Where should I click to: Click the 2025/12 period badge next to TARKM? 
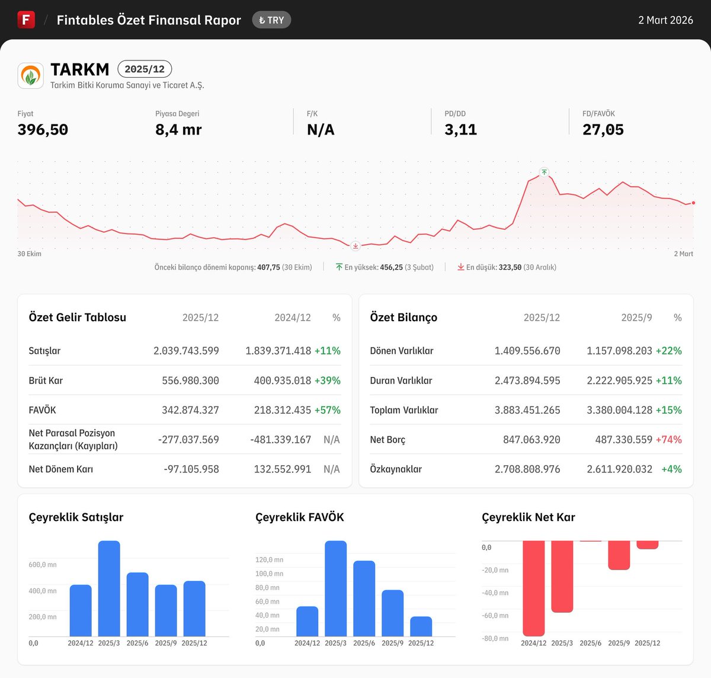click(x=145, y=69)
